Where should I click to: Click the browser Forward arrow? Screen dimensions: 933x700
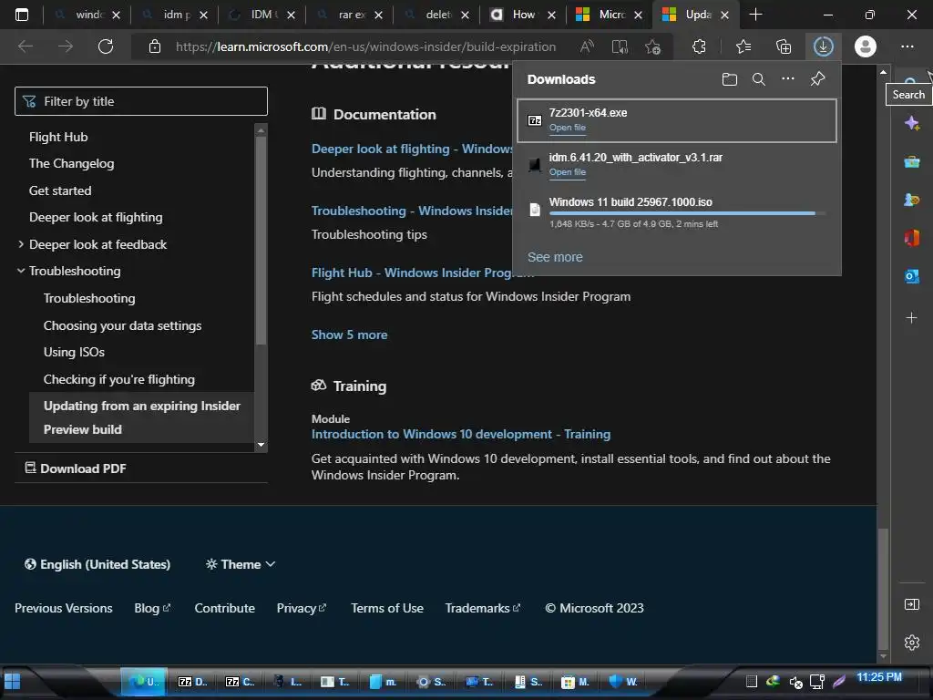point(66,46)
